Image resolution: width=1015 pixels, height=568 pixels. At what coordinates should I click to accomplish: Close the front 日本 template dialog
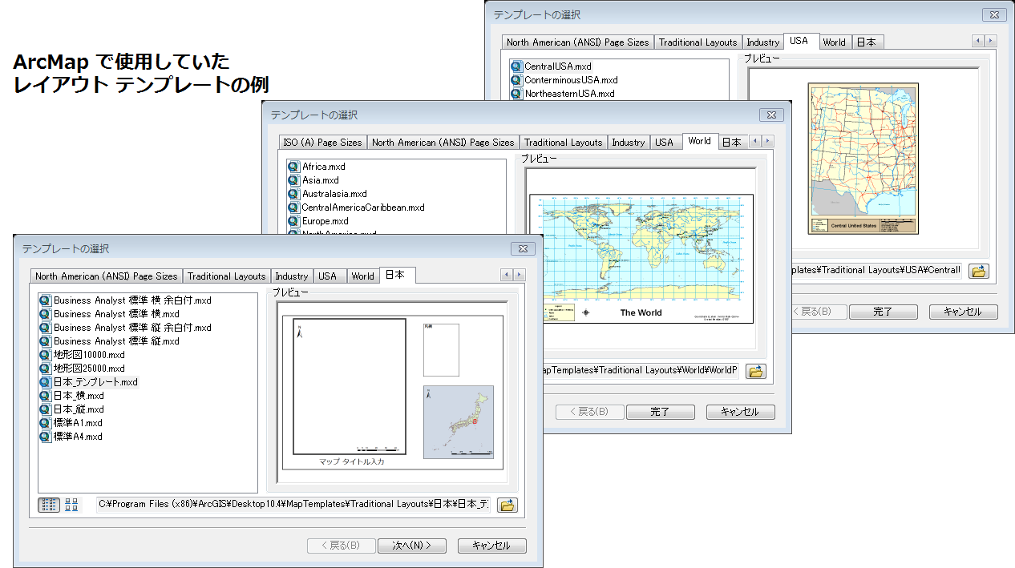coord(522,249)
